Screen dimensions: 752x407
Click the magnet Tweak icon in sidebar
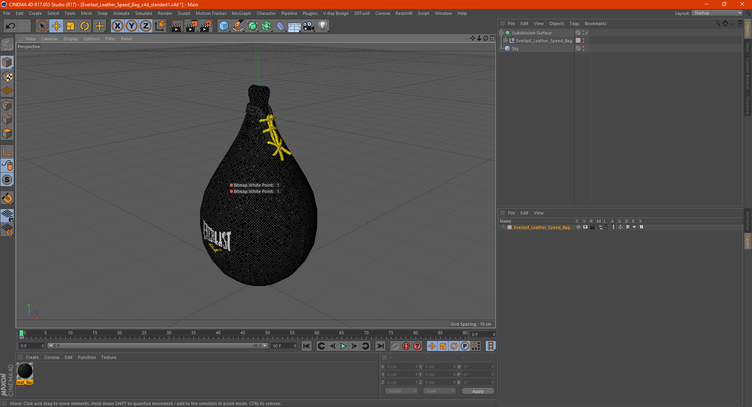click(7, 198)
